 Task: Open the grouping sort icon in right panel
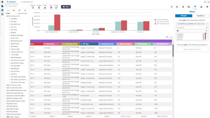(x=189, y=7)
